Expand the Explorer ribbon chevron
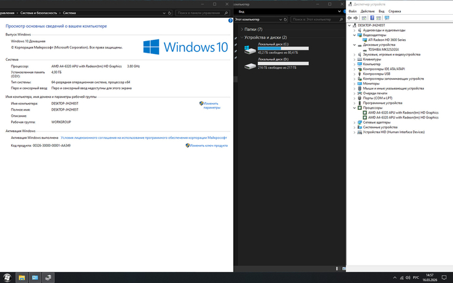This screenshot has height=283, width=453. point(339,11)
